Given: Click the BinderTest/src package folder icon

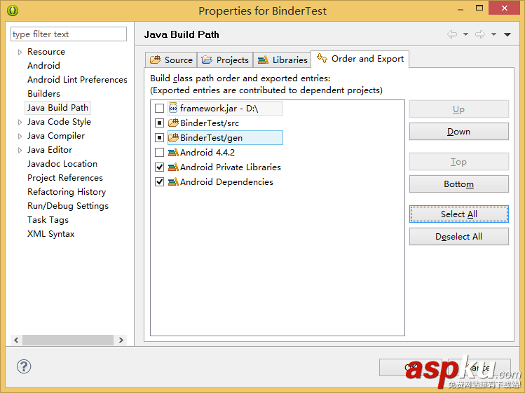Looking at the screenshot, I should (173, 123).
